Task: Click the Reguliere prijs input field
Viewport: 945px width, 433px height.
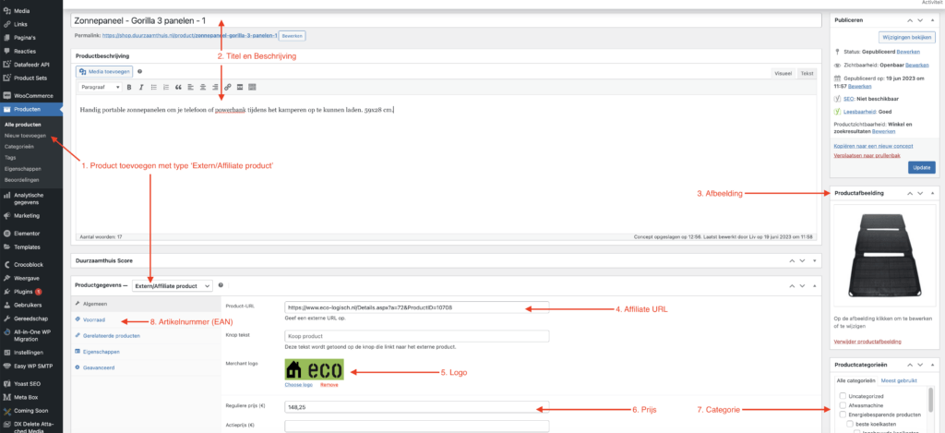Action: [x=416, y=408]
